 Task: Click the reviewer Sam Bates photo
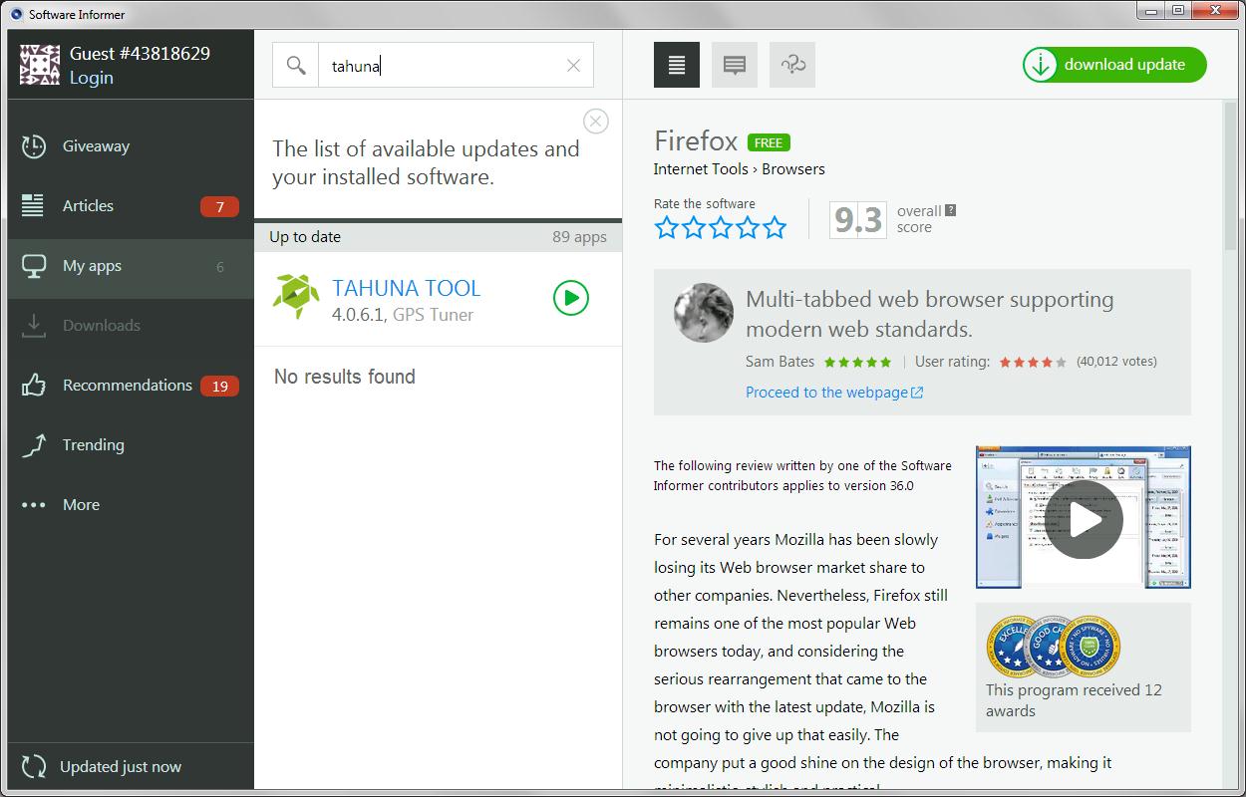click(704, 313)
